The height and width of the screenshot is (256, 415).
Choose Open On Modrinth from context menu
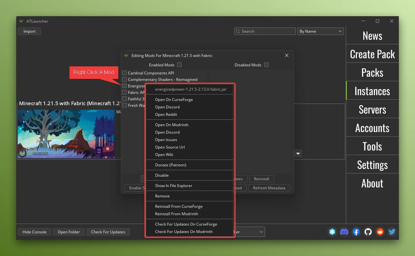(171, 125)
